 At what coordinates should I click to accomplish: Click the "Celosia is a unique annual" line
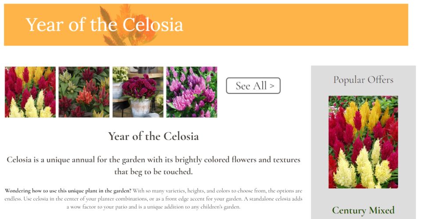click(153, 159)
